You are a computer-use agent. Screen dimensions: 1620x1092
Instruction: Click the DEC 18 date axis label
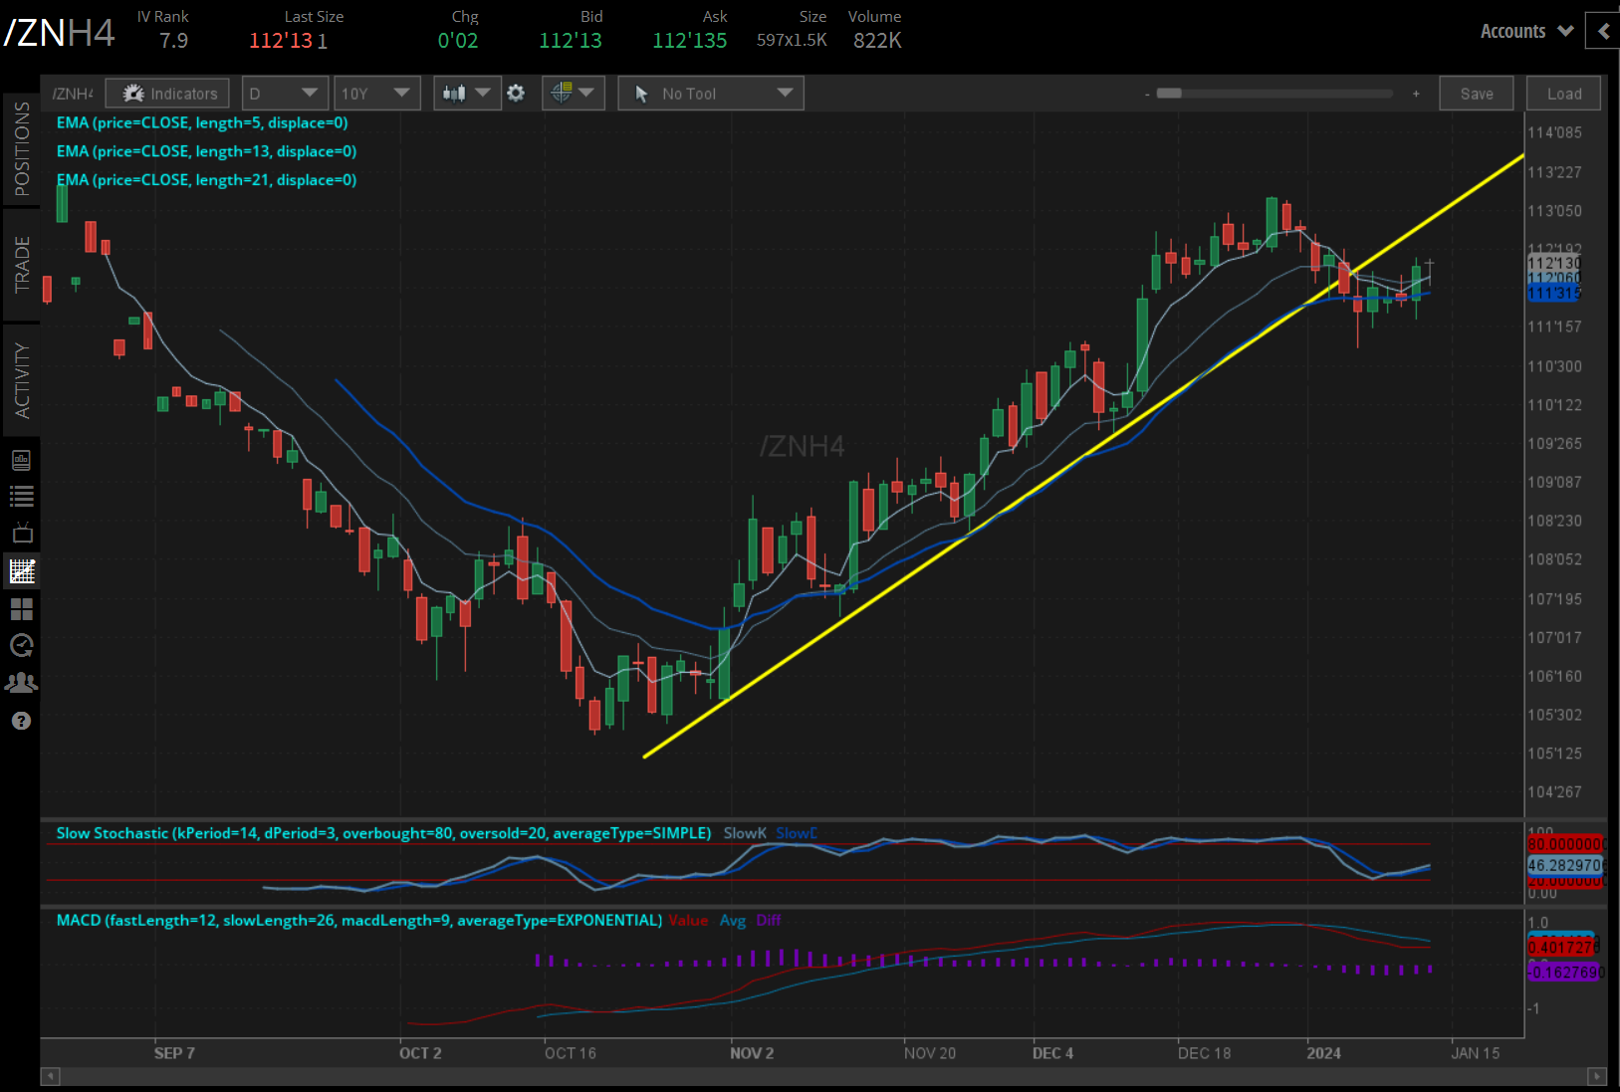(x=1204, y=1053)
